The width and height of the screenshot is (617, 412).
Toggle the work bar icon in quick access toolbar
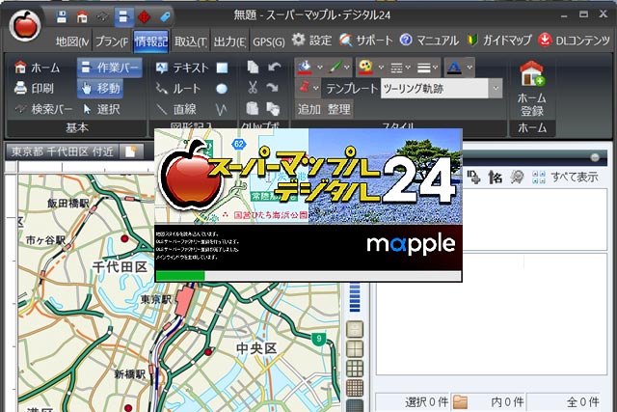click(x=123, y=17)
